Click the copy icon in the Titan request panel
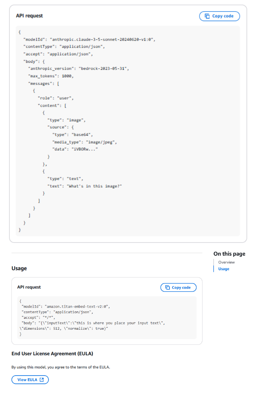Image resolution: width=254 pixels, height=394 pixels. click(x=167, y=288)
